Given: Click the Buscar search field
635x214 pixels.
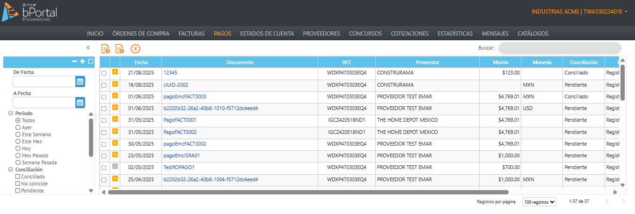Looking at the screenshot, I should [560, 48].
